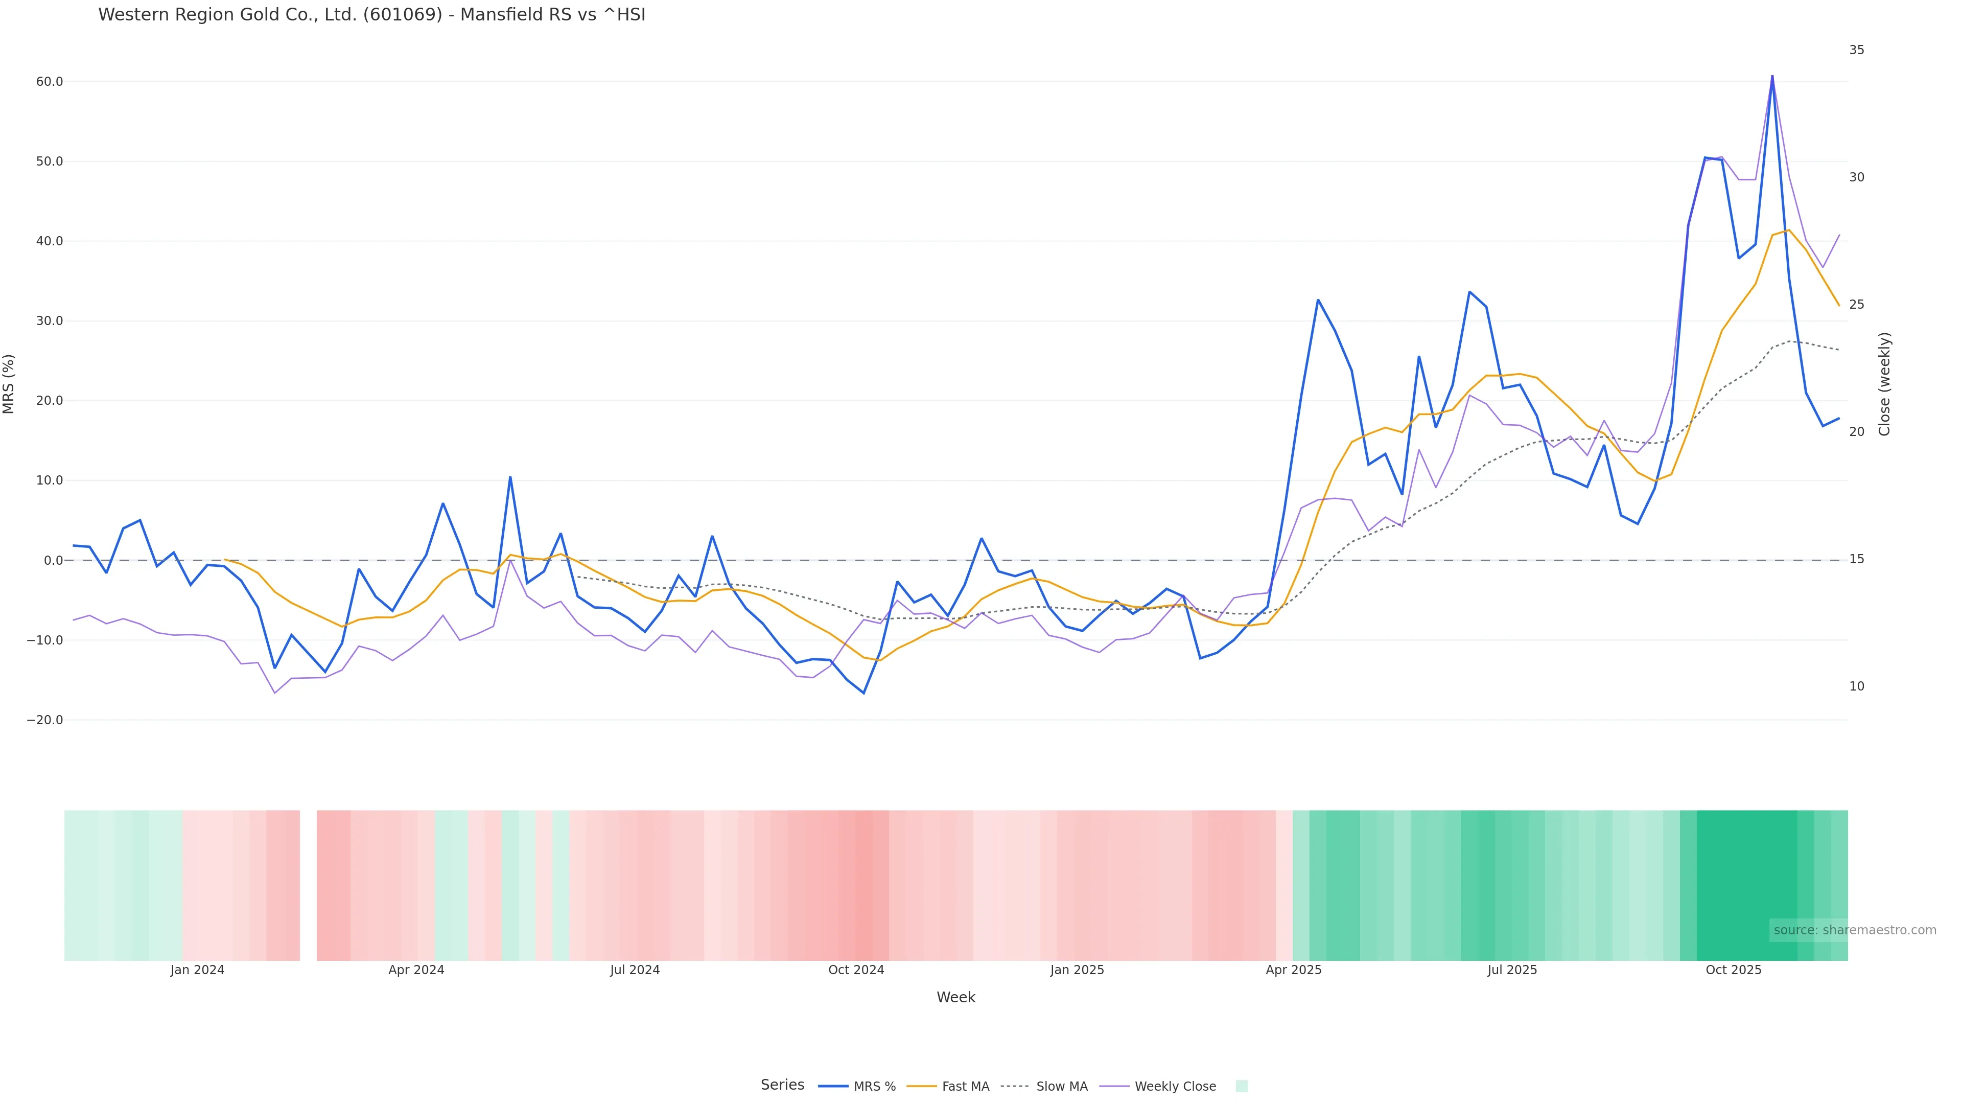Click the MRS peak point near 60
This screenshot has width=1962, height=1104.
(x=1771, y=76)
